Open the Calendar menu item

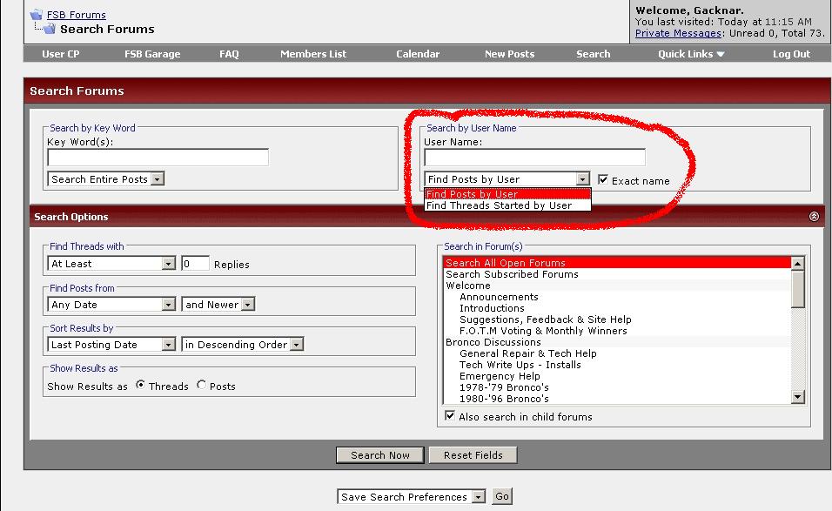[x=418, y=54]
